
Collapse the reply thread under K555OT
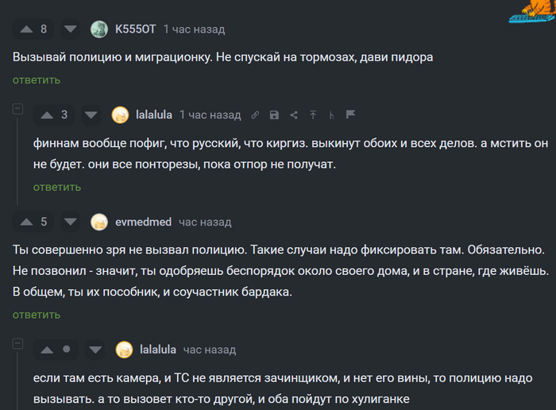17,109
